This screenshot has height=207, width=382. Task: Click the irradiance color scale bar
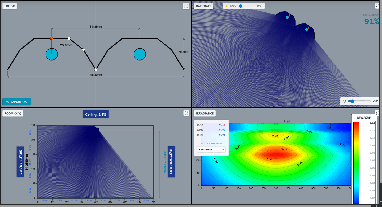pyautogui.click(x=356, y=163)
